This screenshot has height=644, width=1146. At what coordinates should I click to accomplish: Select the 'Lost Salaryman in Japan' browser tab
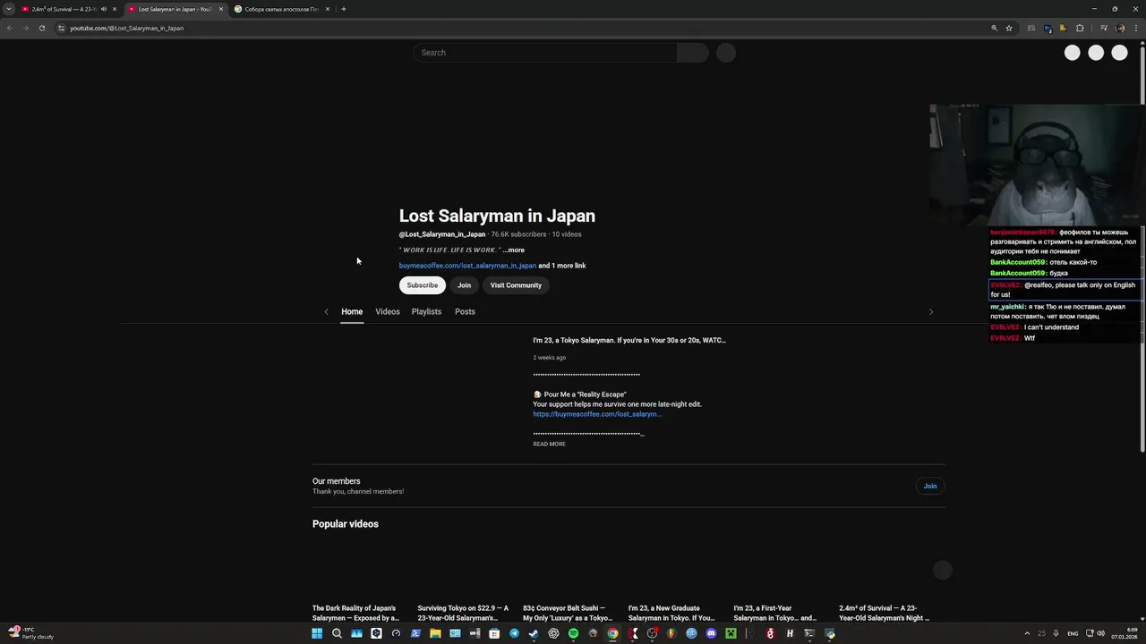[x=175, y=9]
